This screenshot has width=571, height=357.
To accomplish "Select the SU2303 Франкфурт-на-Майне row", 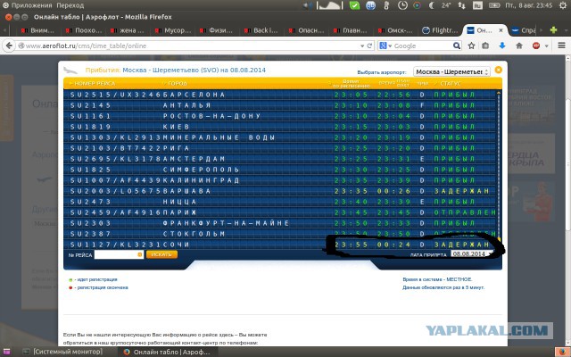I will (x=279, y=223).
